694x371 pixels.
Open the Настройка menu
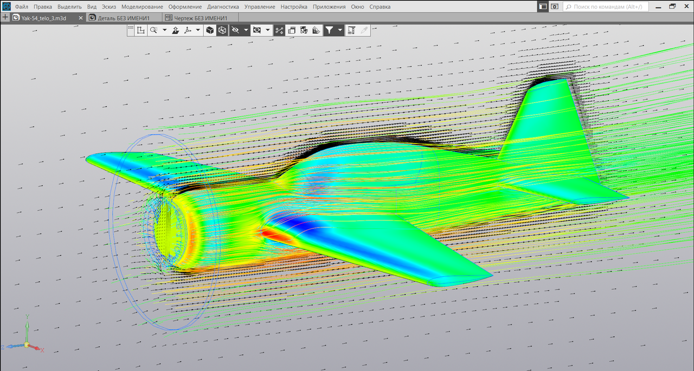(x=294, y=7)
